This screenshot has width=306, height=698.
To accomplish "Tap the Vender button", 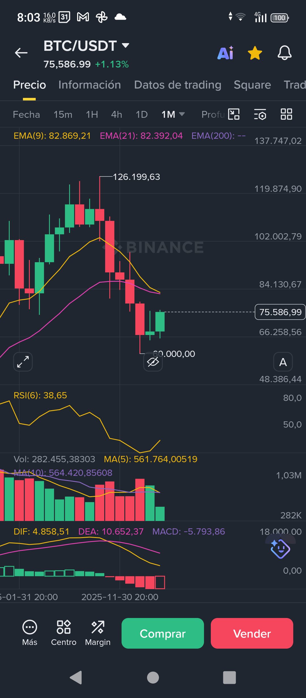I will pyautogui.click(x=252, y=633).
